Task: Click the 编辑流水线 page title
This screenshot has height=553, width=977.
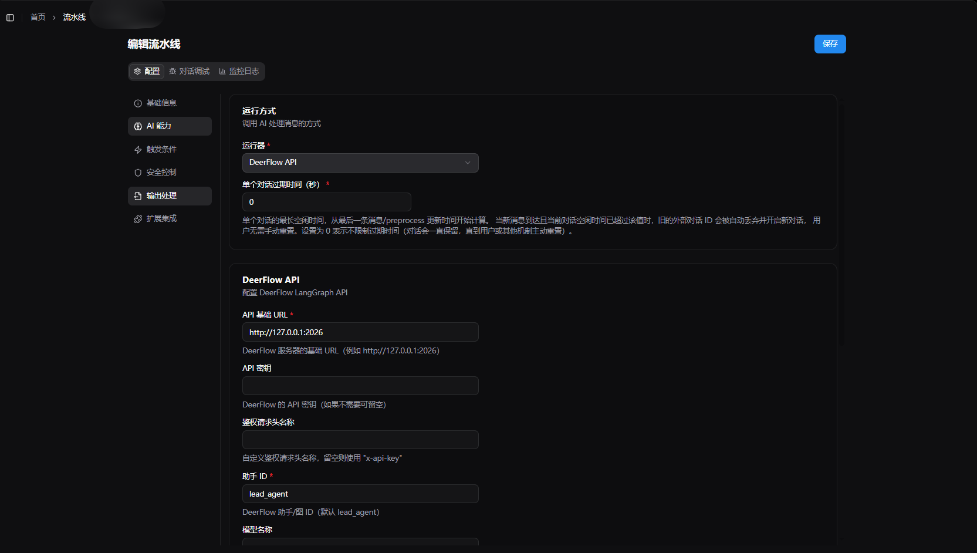Action: 154,44
